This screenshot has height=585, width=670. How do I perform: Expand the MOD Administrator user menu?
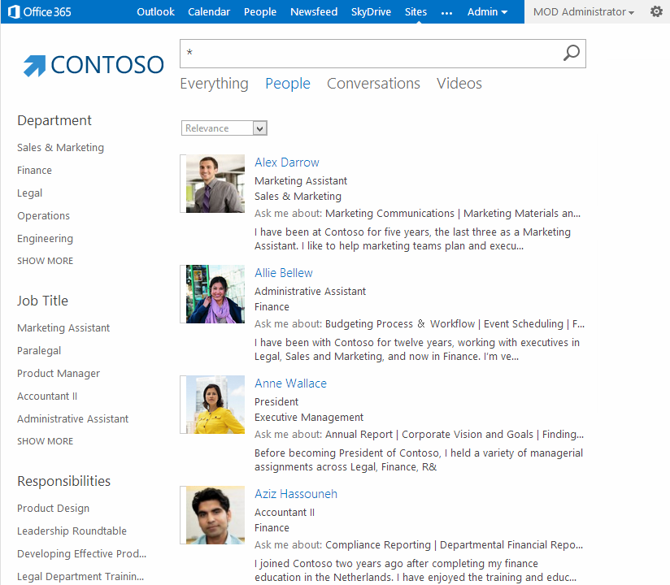[584, 12]
